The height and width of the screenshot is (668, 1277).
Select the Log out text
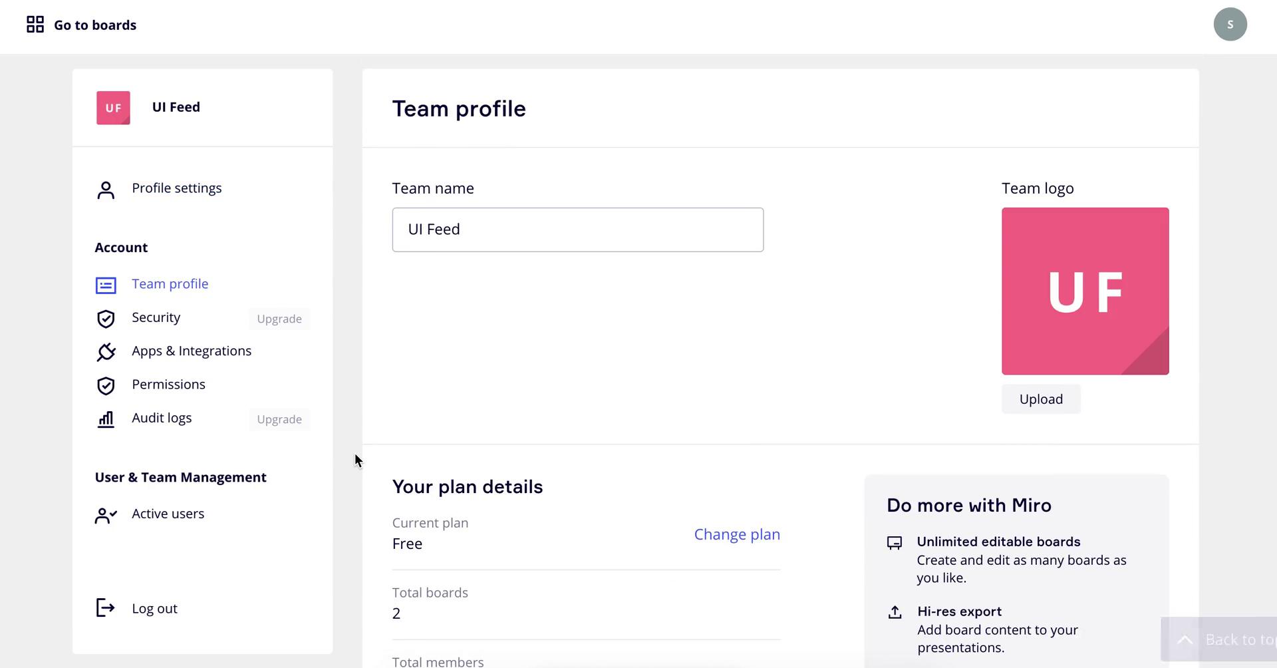tap(155, 609)
